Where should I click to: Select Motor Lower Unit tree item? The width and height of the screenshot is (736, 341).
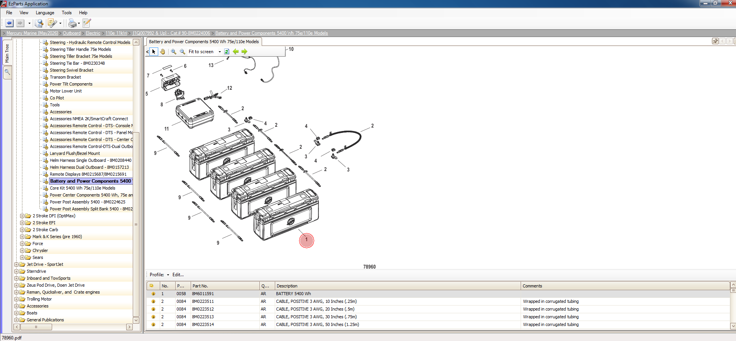(x=66, y=91)
